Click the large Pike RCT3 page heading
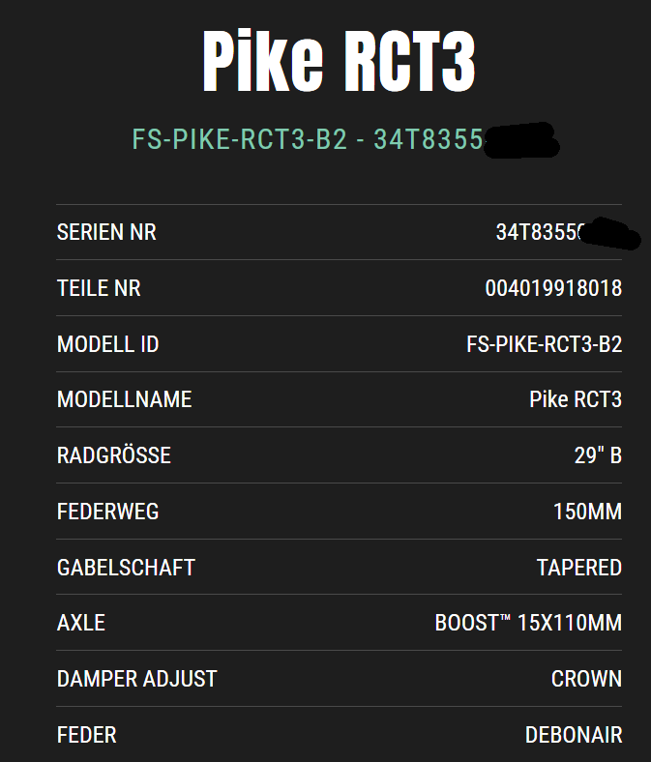 (x=340, y=61)
